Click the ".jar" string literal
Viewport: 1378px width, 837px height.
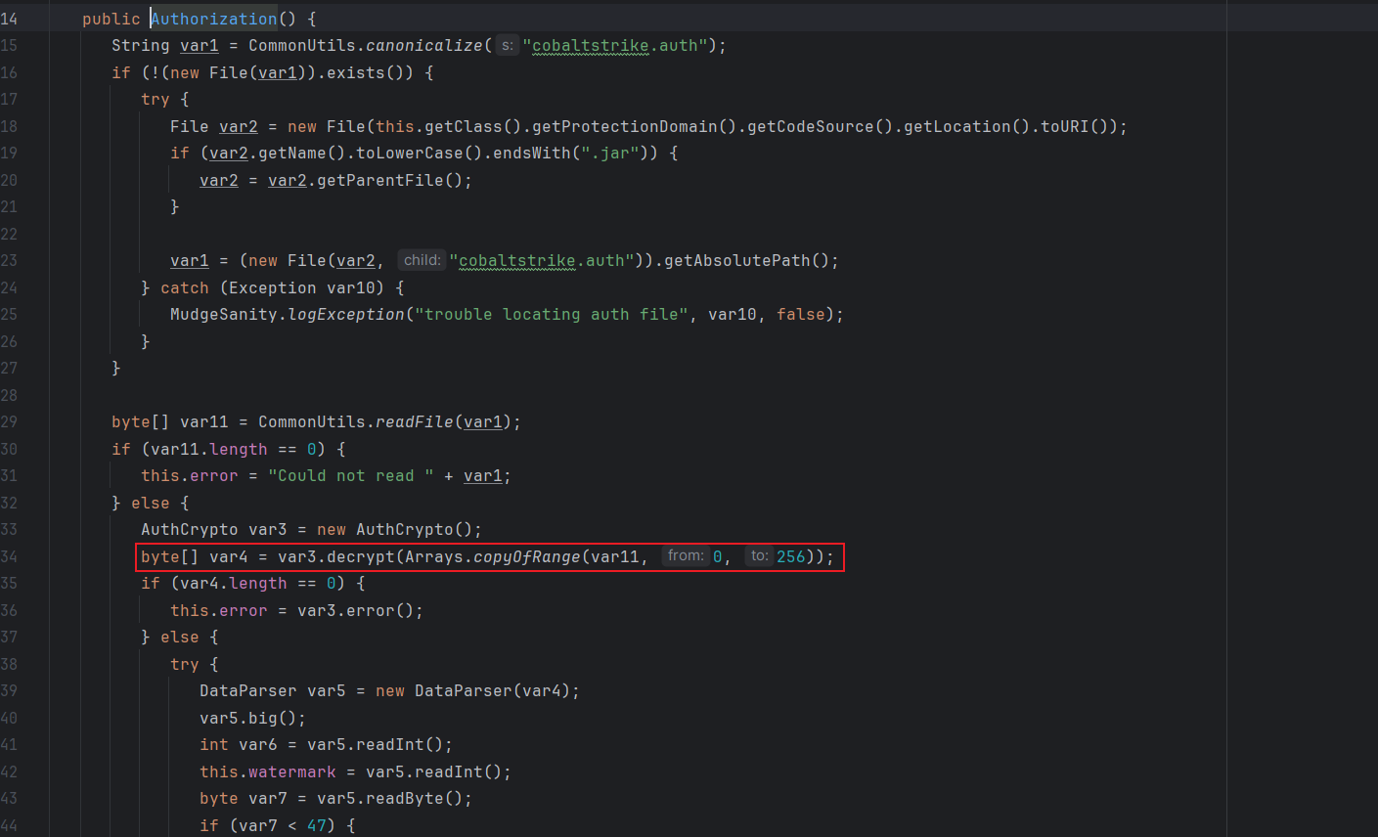[610, 154]
